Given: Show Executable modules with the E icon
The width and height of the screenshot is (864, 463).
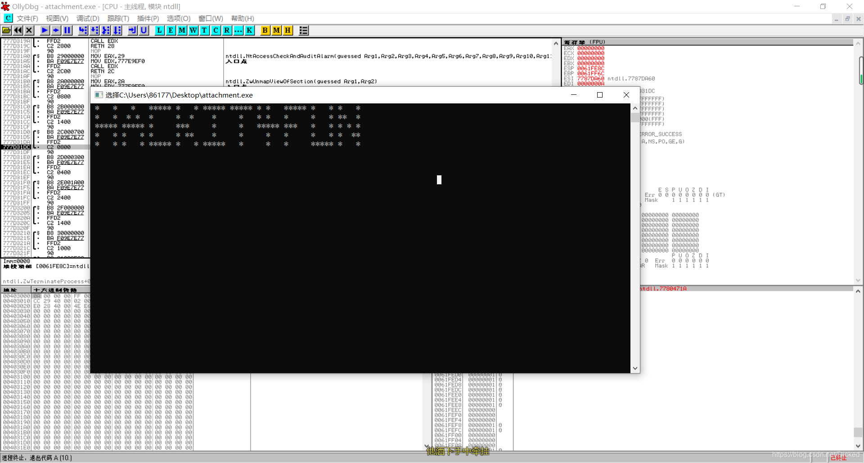Looking at the screenshot, I should [x=171, y=30].
